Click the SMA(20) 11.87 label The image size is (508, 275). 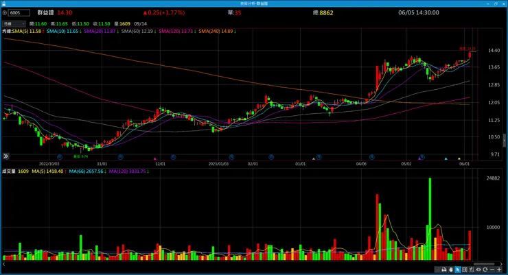point(101,32)
